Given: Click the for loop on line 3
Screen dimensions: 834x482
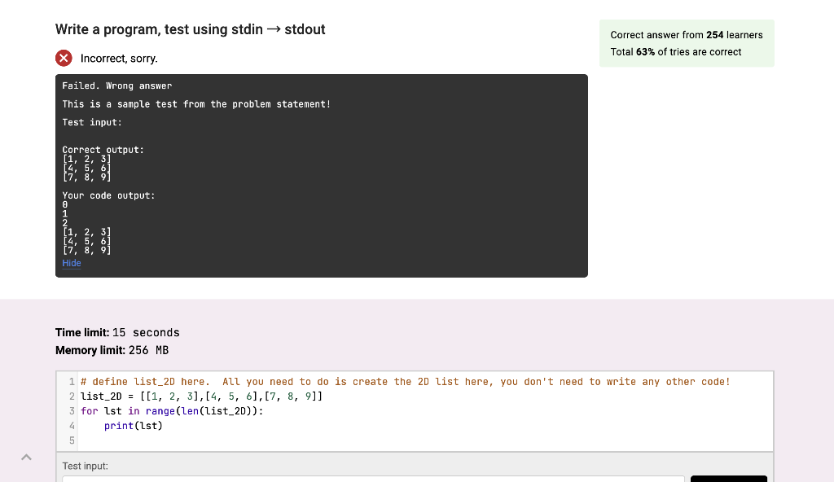Looking at the screenshot, I should tap(172, 411).
